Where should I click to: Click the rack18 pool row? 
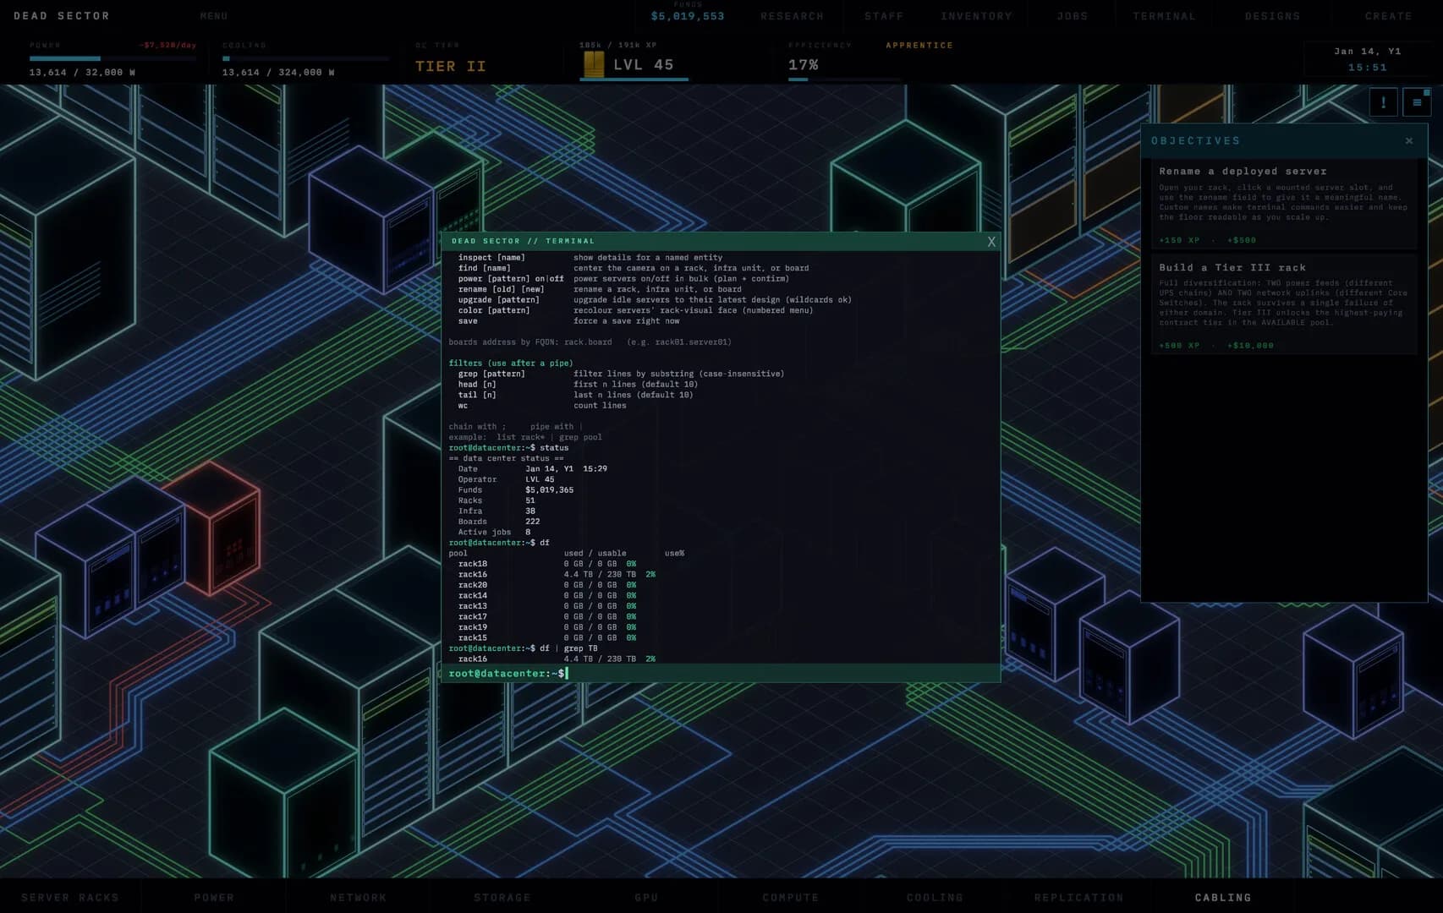click(547, 564)
